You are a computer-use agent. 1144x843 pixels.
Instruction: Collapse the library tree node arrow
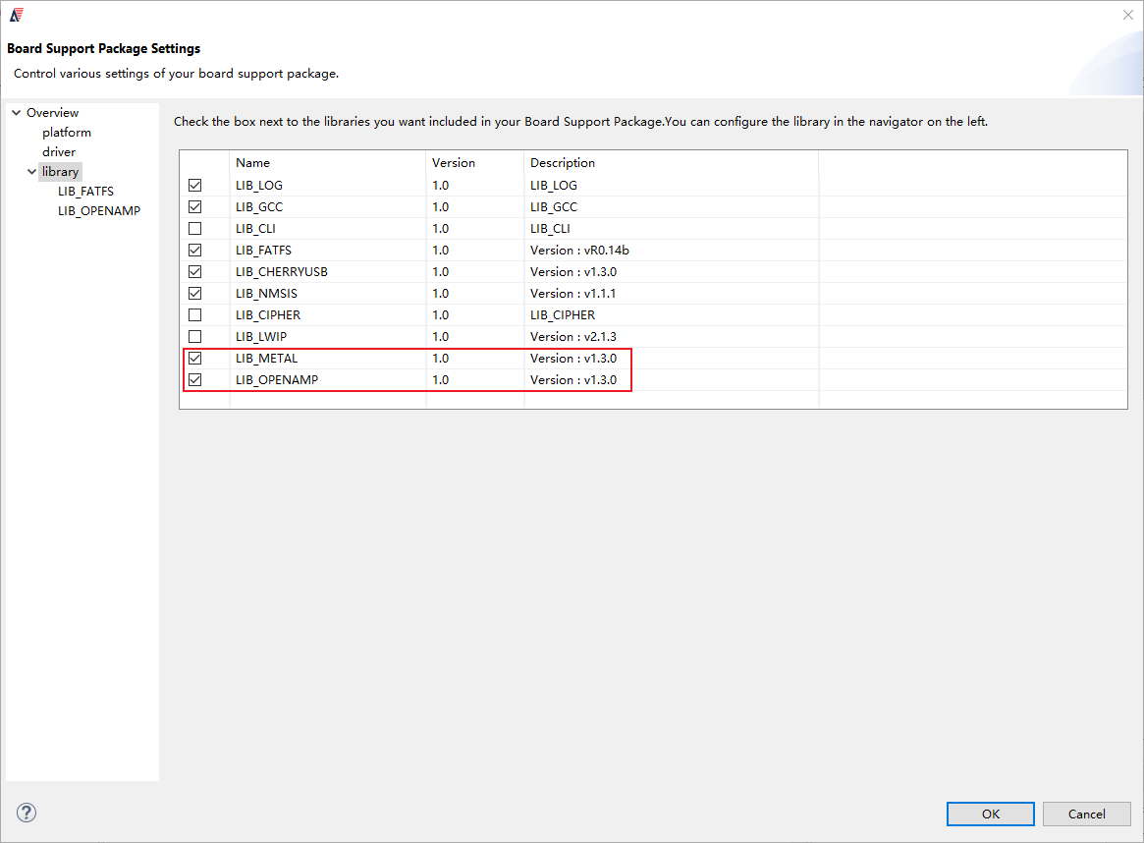point(31,172)
